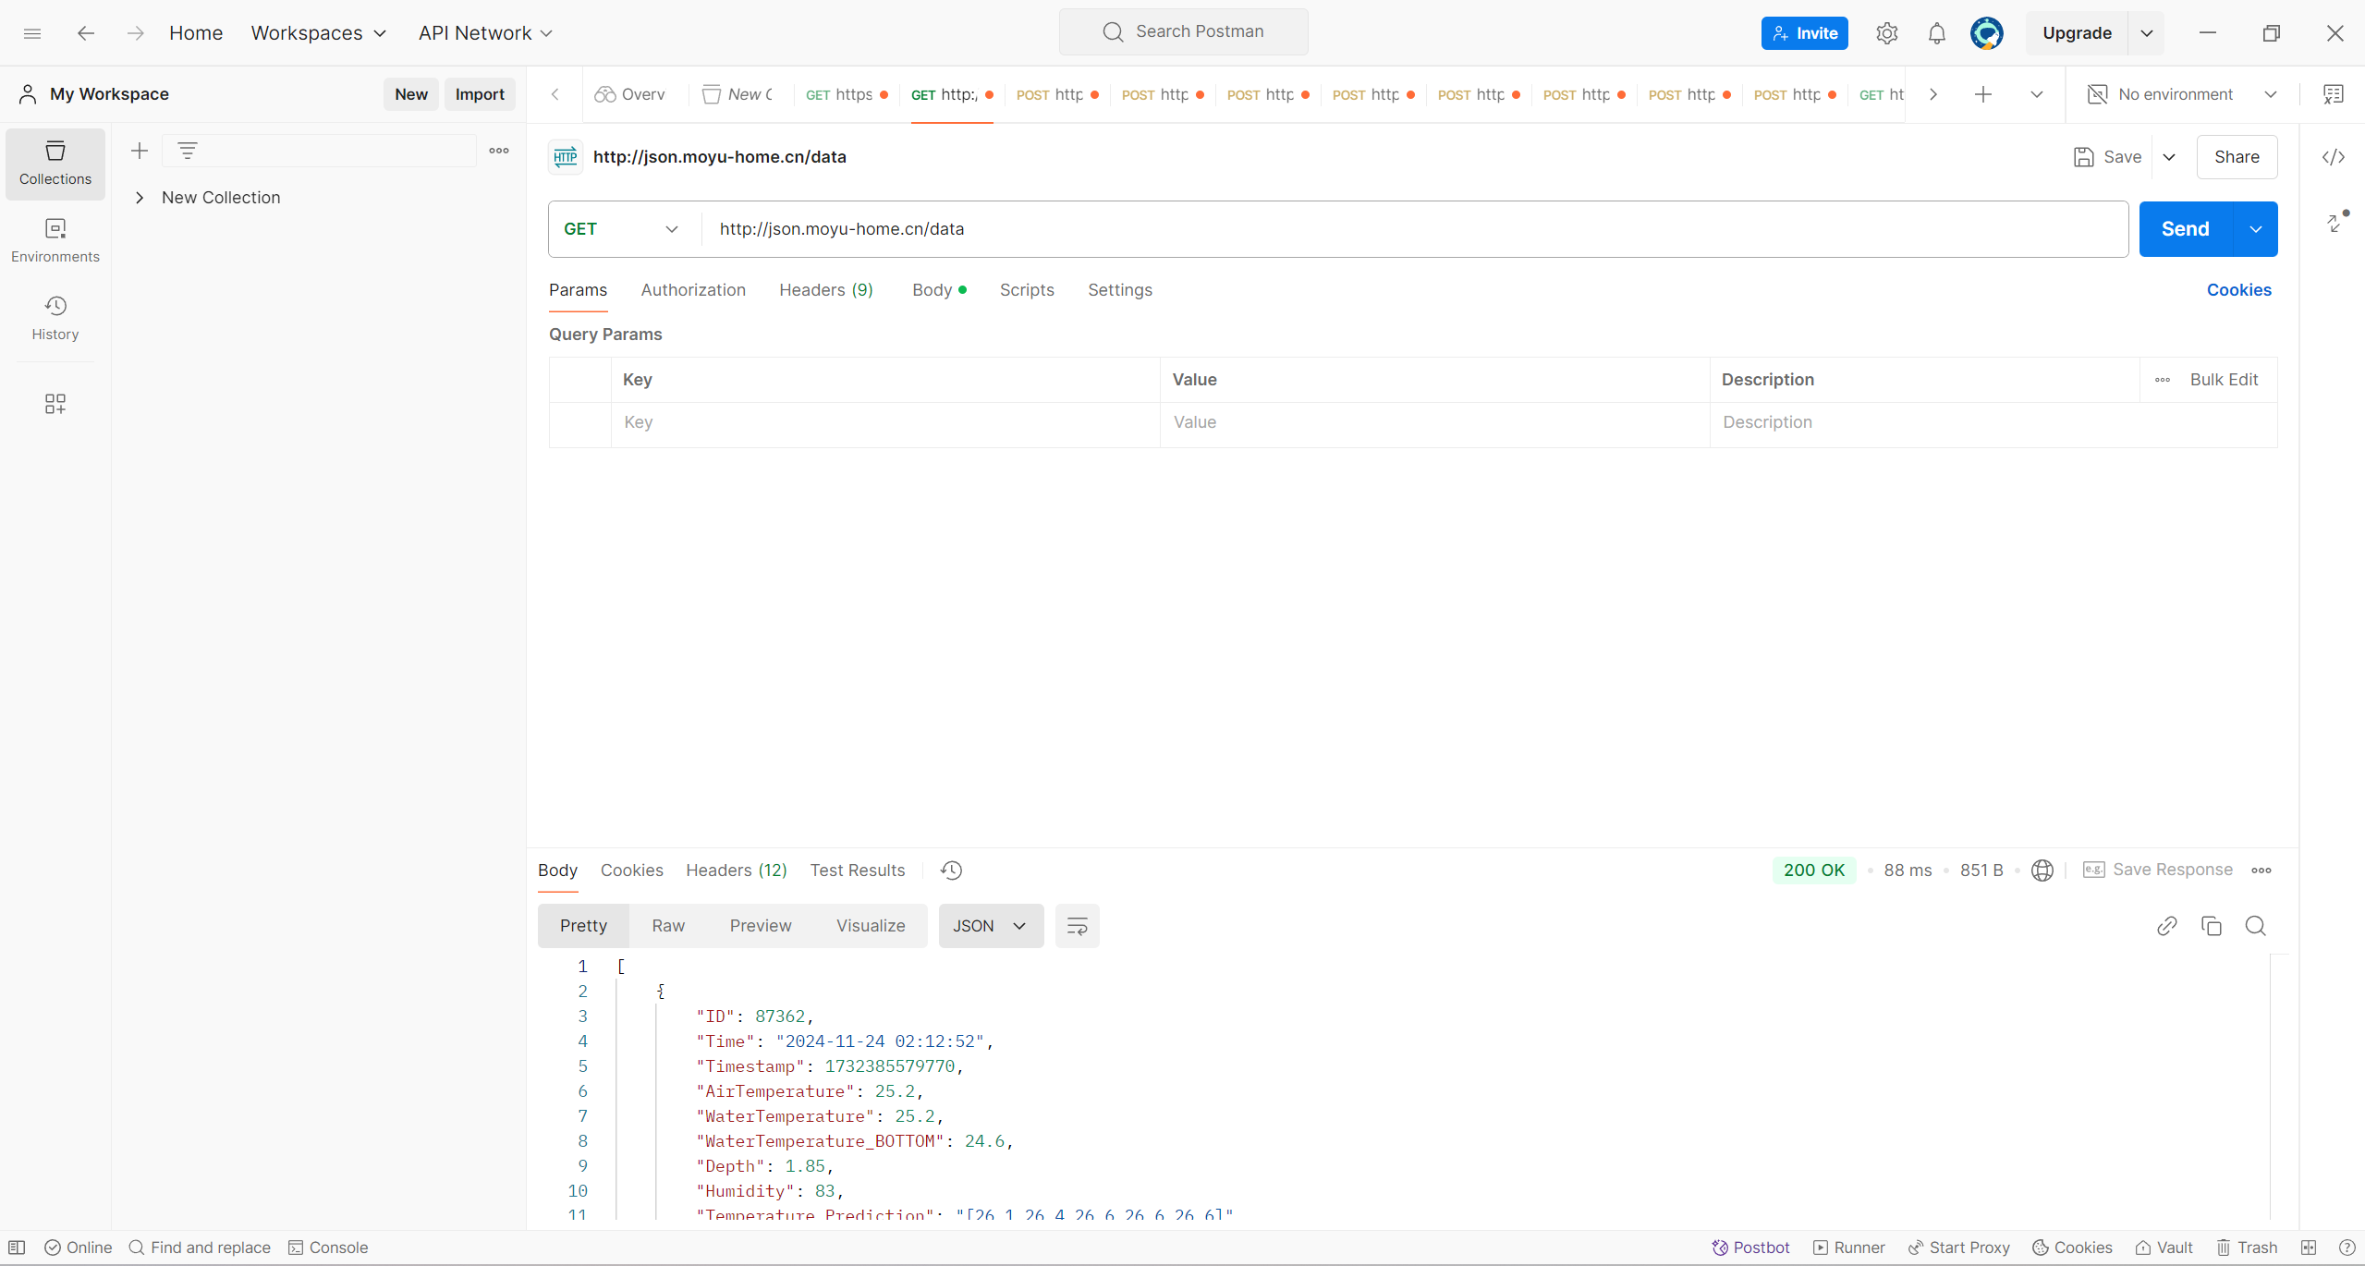
Task: Copy response link icon
Action: (2167, 926)
